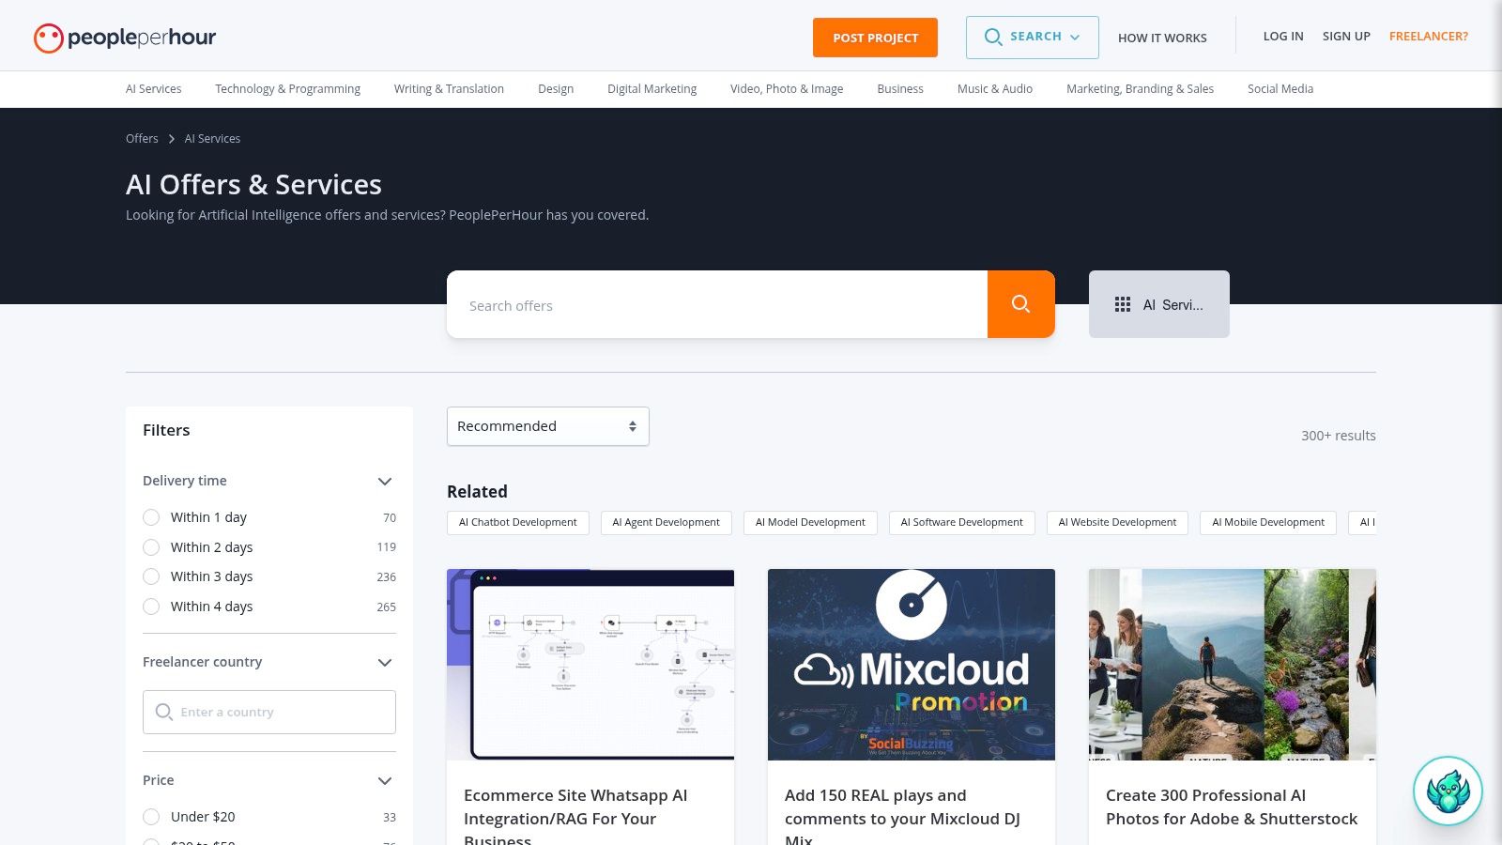Screen dimensions: 1502x845
Task: Open the Technology & Programming category
Action: (287, 88)
